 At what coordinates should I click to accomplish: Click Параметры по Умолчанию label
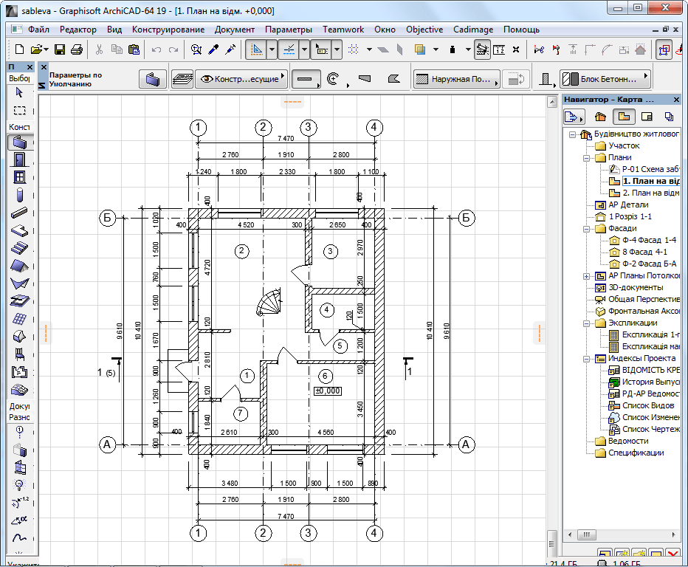[x=75, y=80]
